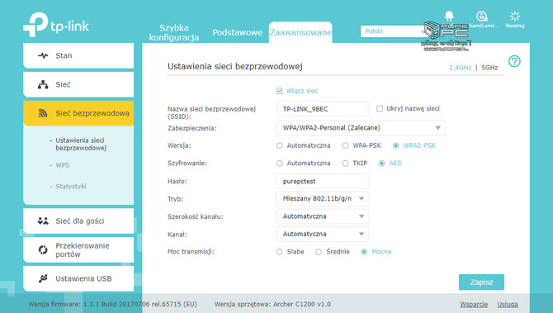This screenshot has height=313, width=553.
Task: Open the kamil.smi account icon
Action: pos(482,17)
